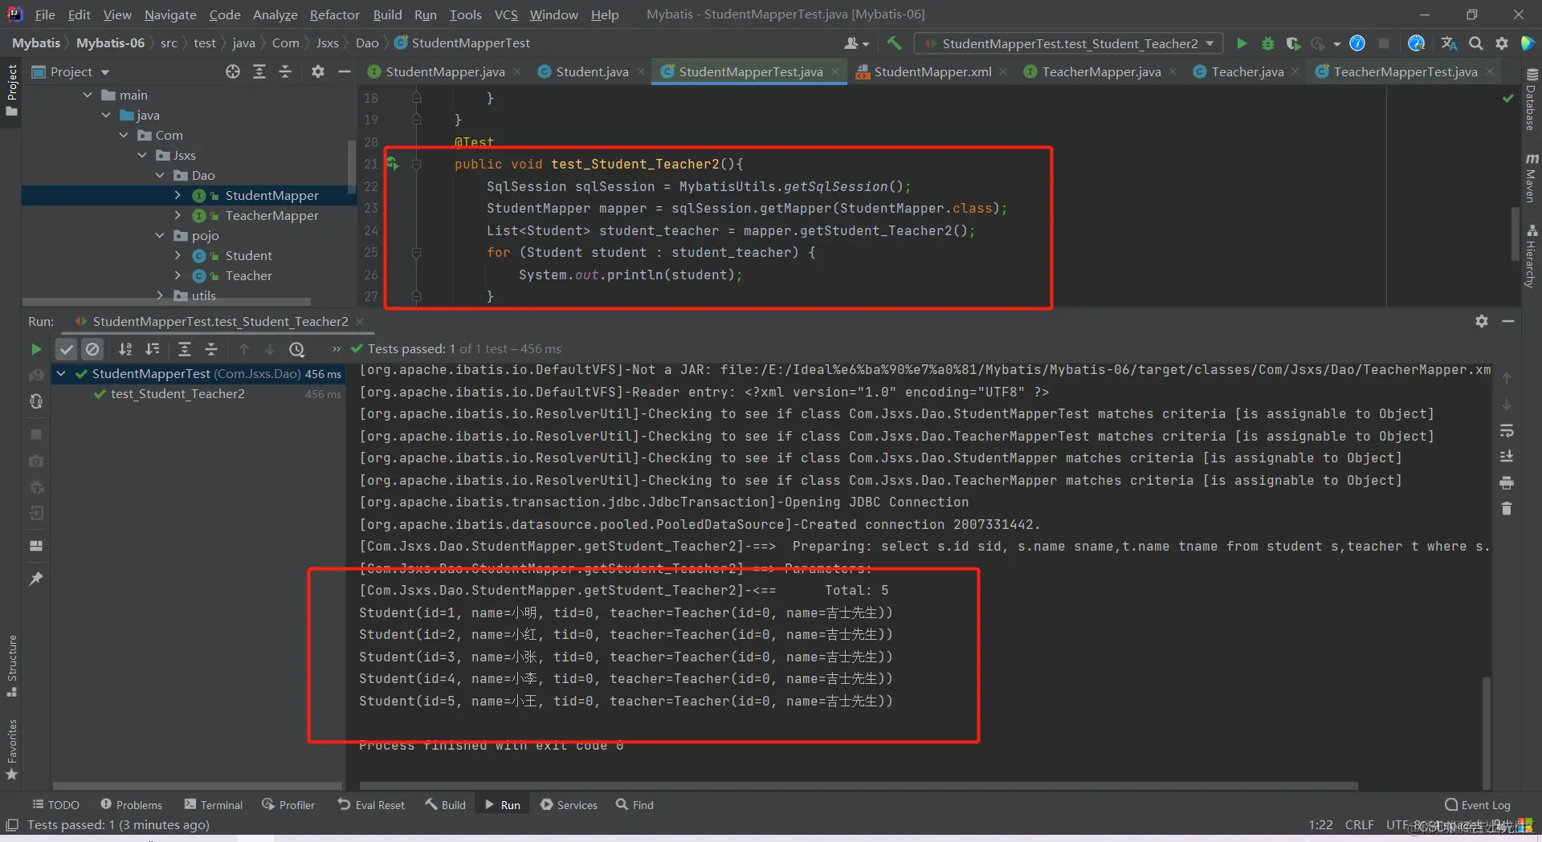Click the CRLF line separator indicator
1542x842 pixels.
(1359, 824)
